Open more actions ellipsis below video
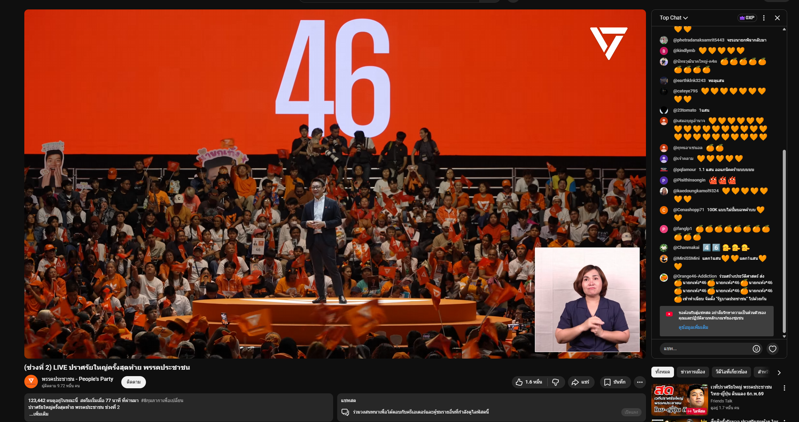 [x=640, y=382]
